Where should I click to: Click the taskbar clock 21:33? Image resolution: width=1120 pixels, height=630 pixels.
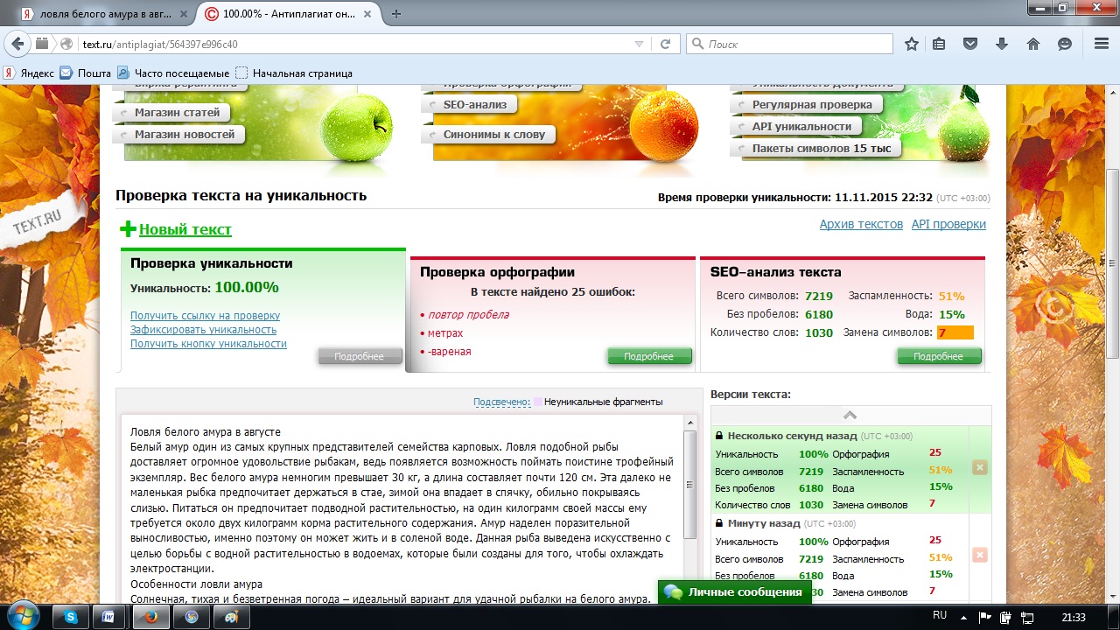[1074, 617]
